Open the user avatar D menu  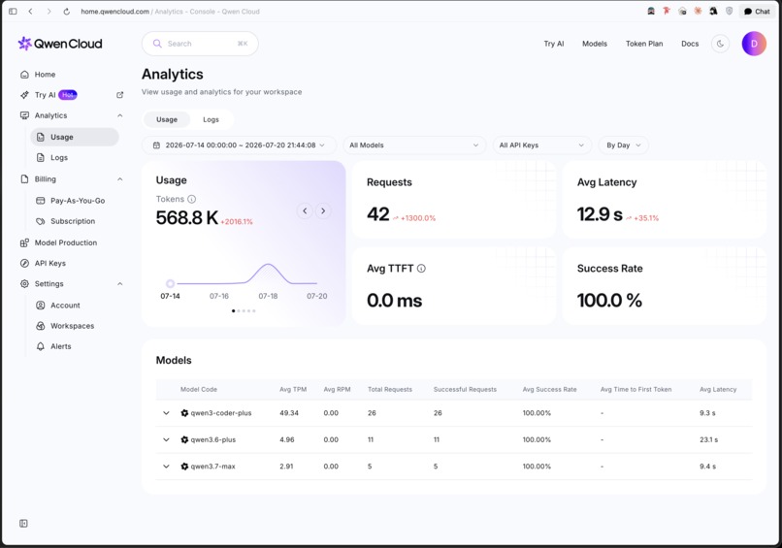tap(754, 44)
